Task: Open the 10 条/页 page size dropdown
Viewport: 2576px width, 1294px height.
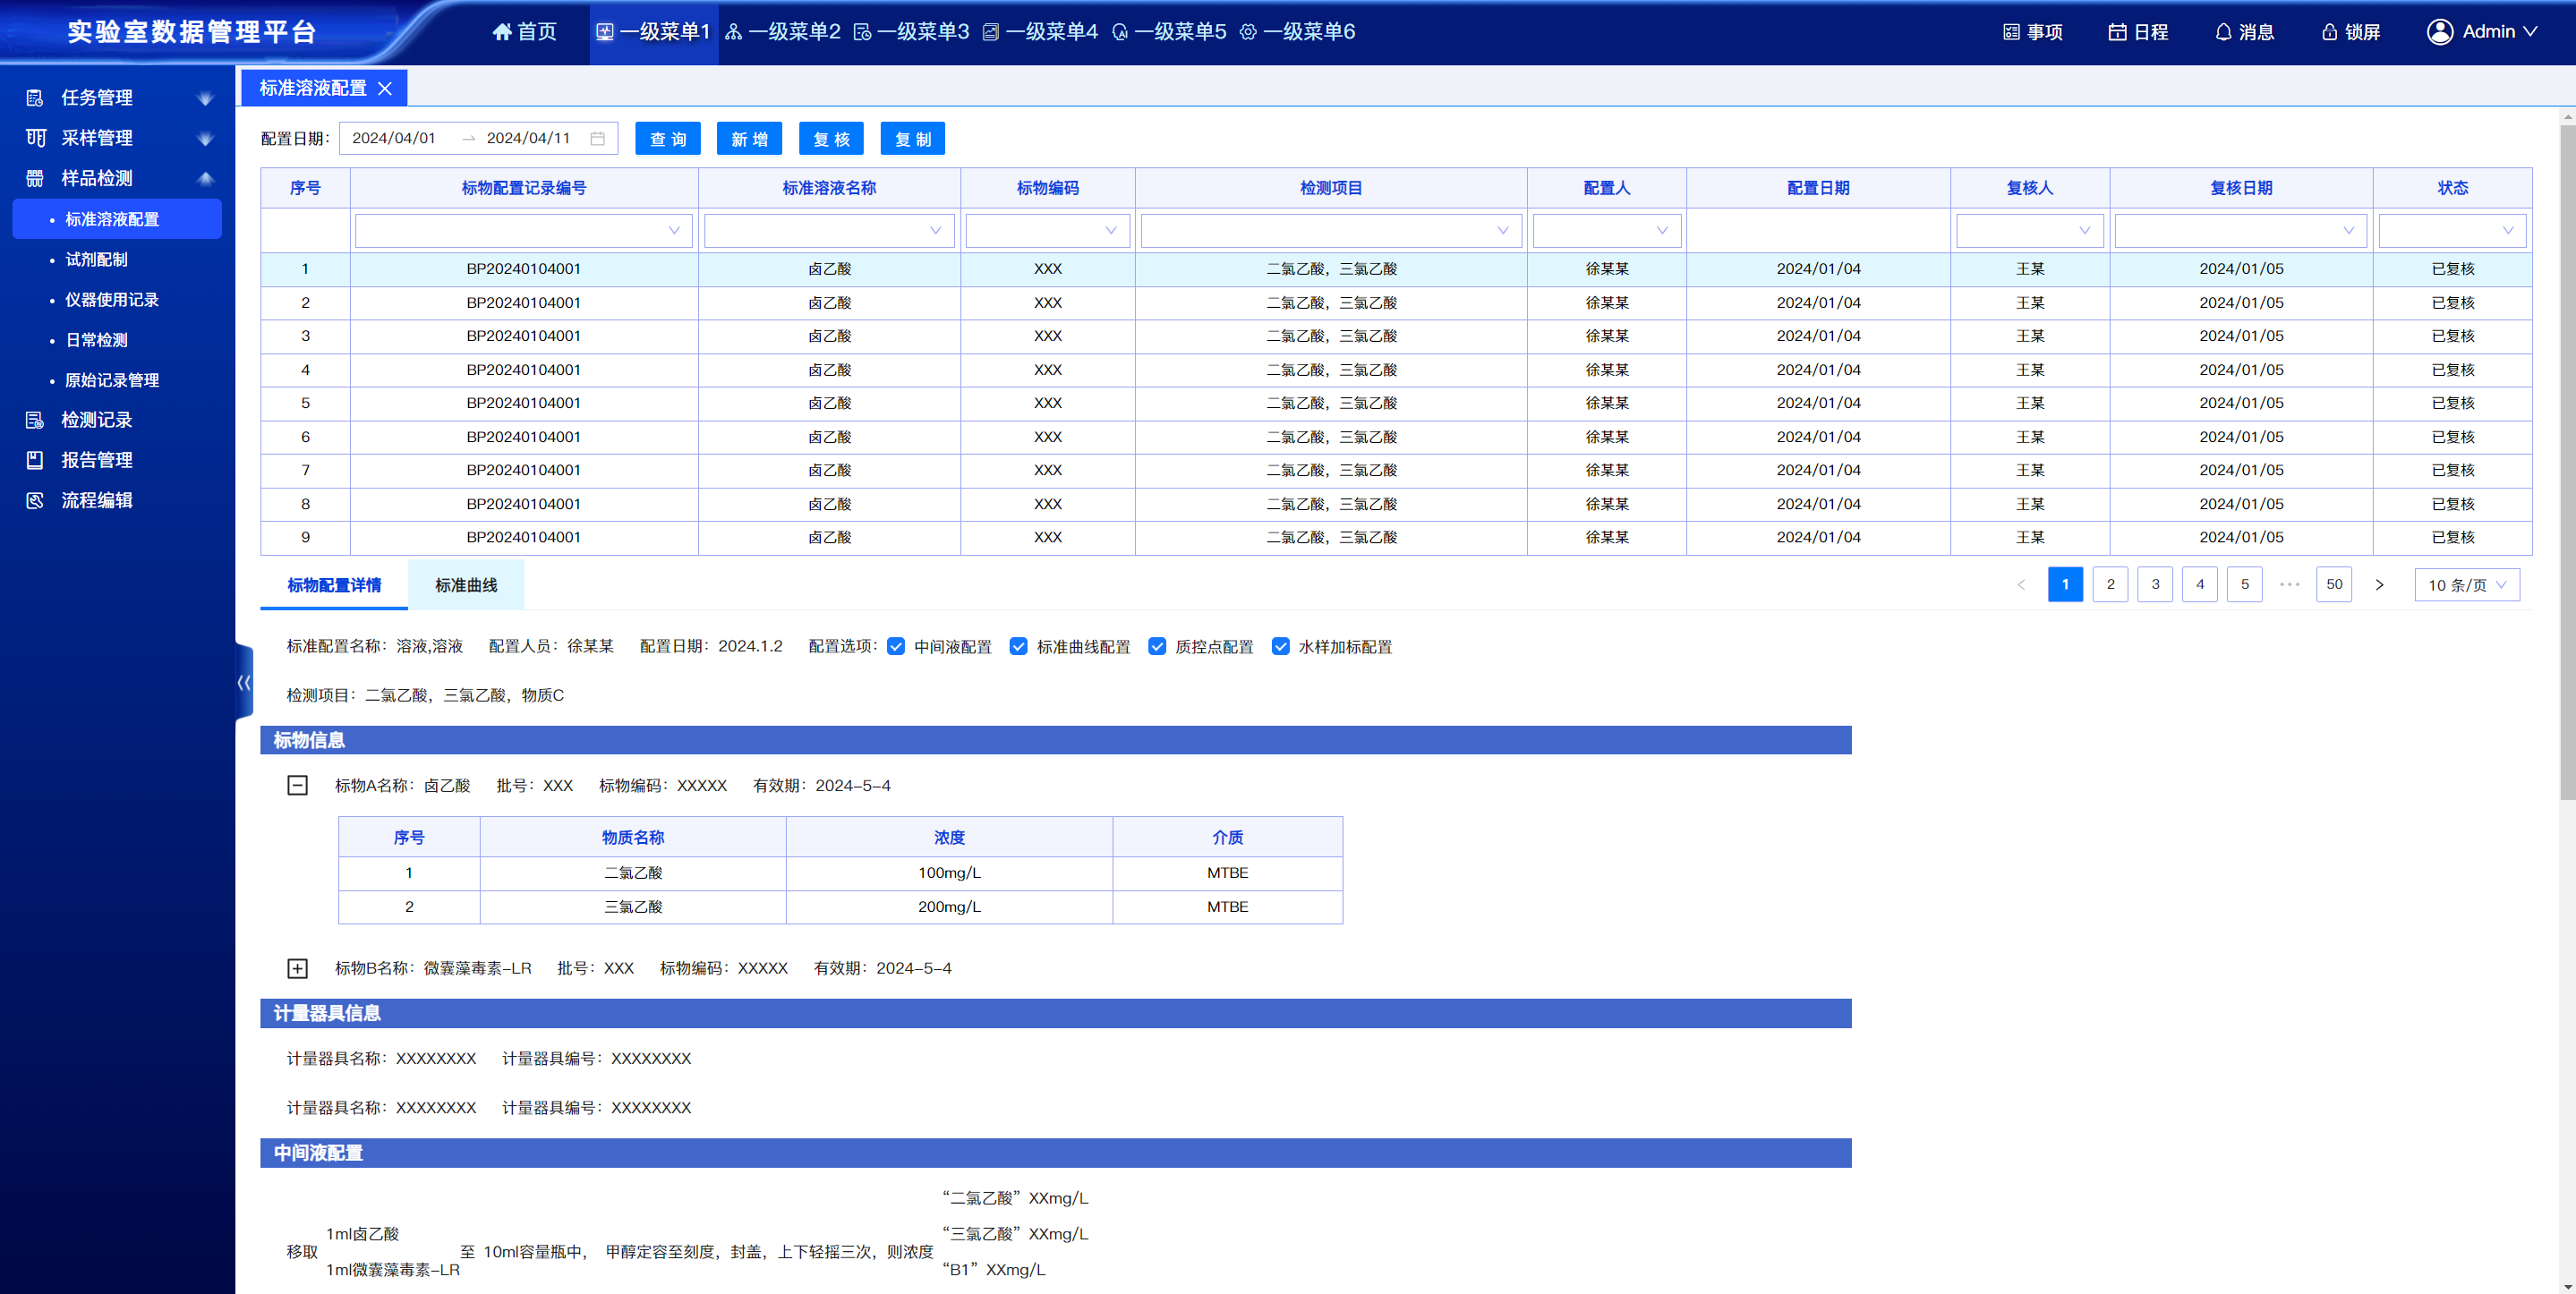Action: (2467, 584)
